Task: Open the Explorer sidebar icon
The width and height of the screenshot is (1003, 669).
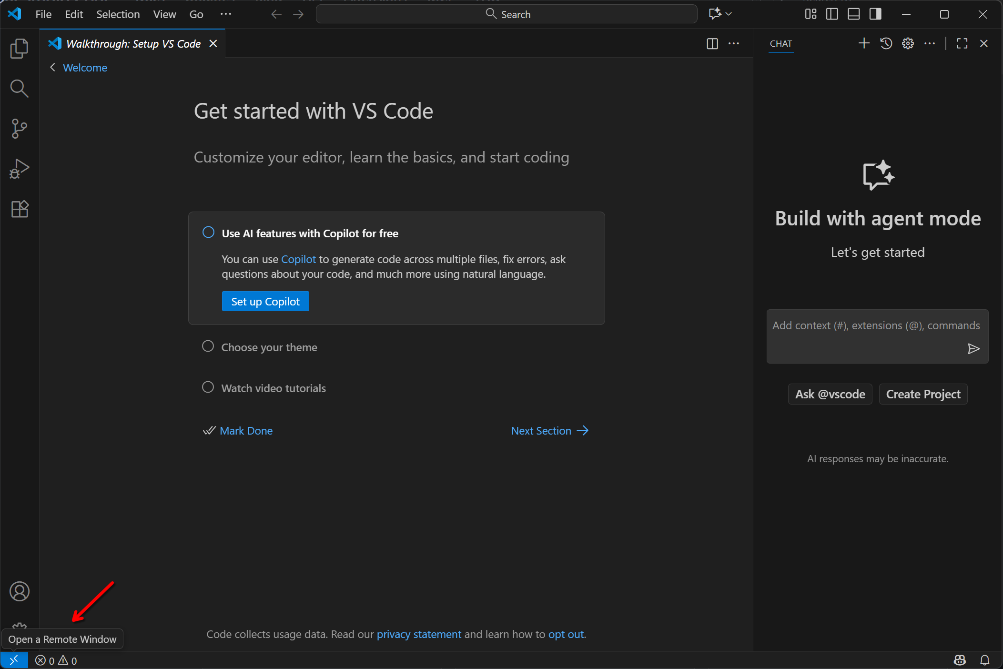Action: click(x=19, y=48)
